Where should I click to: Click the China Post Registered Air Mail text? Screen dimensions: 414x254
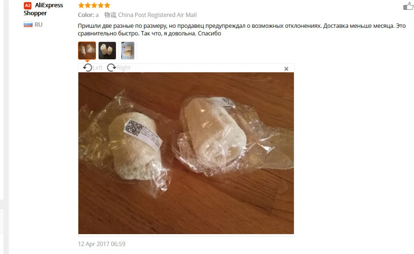coord(157,15)
